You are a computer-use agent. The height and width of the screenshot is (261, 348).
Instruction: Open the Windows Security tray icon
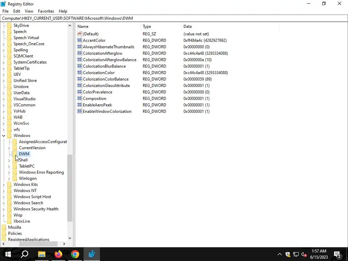pos(288,254)
